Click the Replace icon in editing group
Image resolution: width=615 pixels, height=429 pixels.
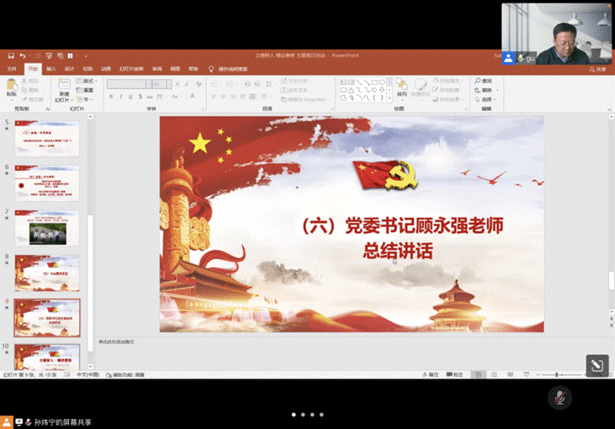click(x=478, y=90)
